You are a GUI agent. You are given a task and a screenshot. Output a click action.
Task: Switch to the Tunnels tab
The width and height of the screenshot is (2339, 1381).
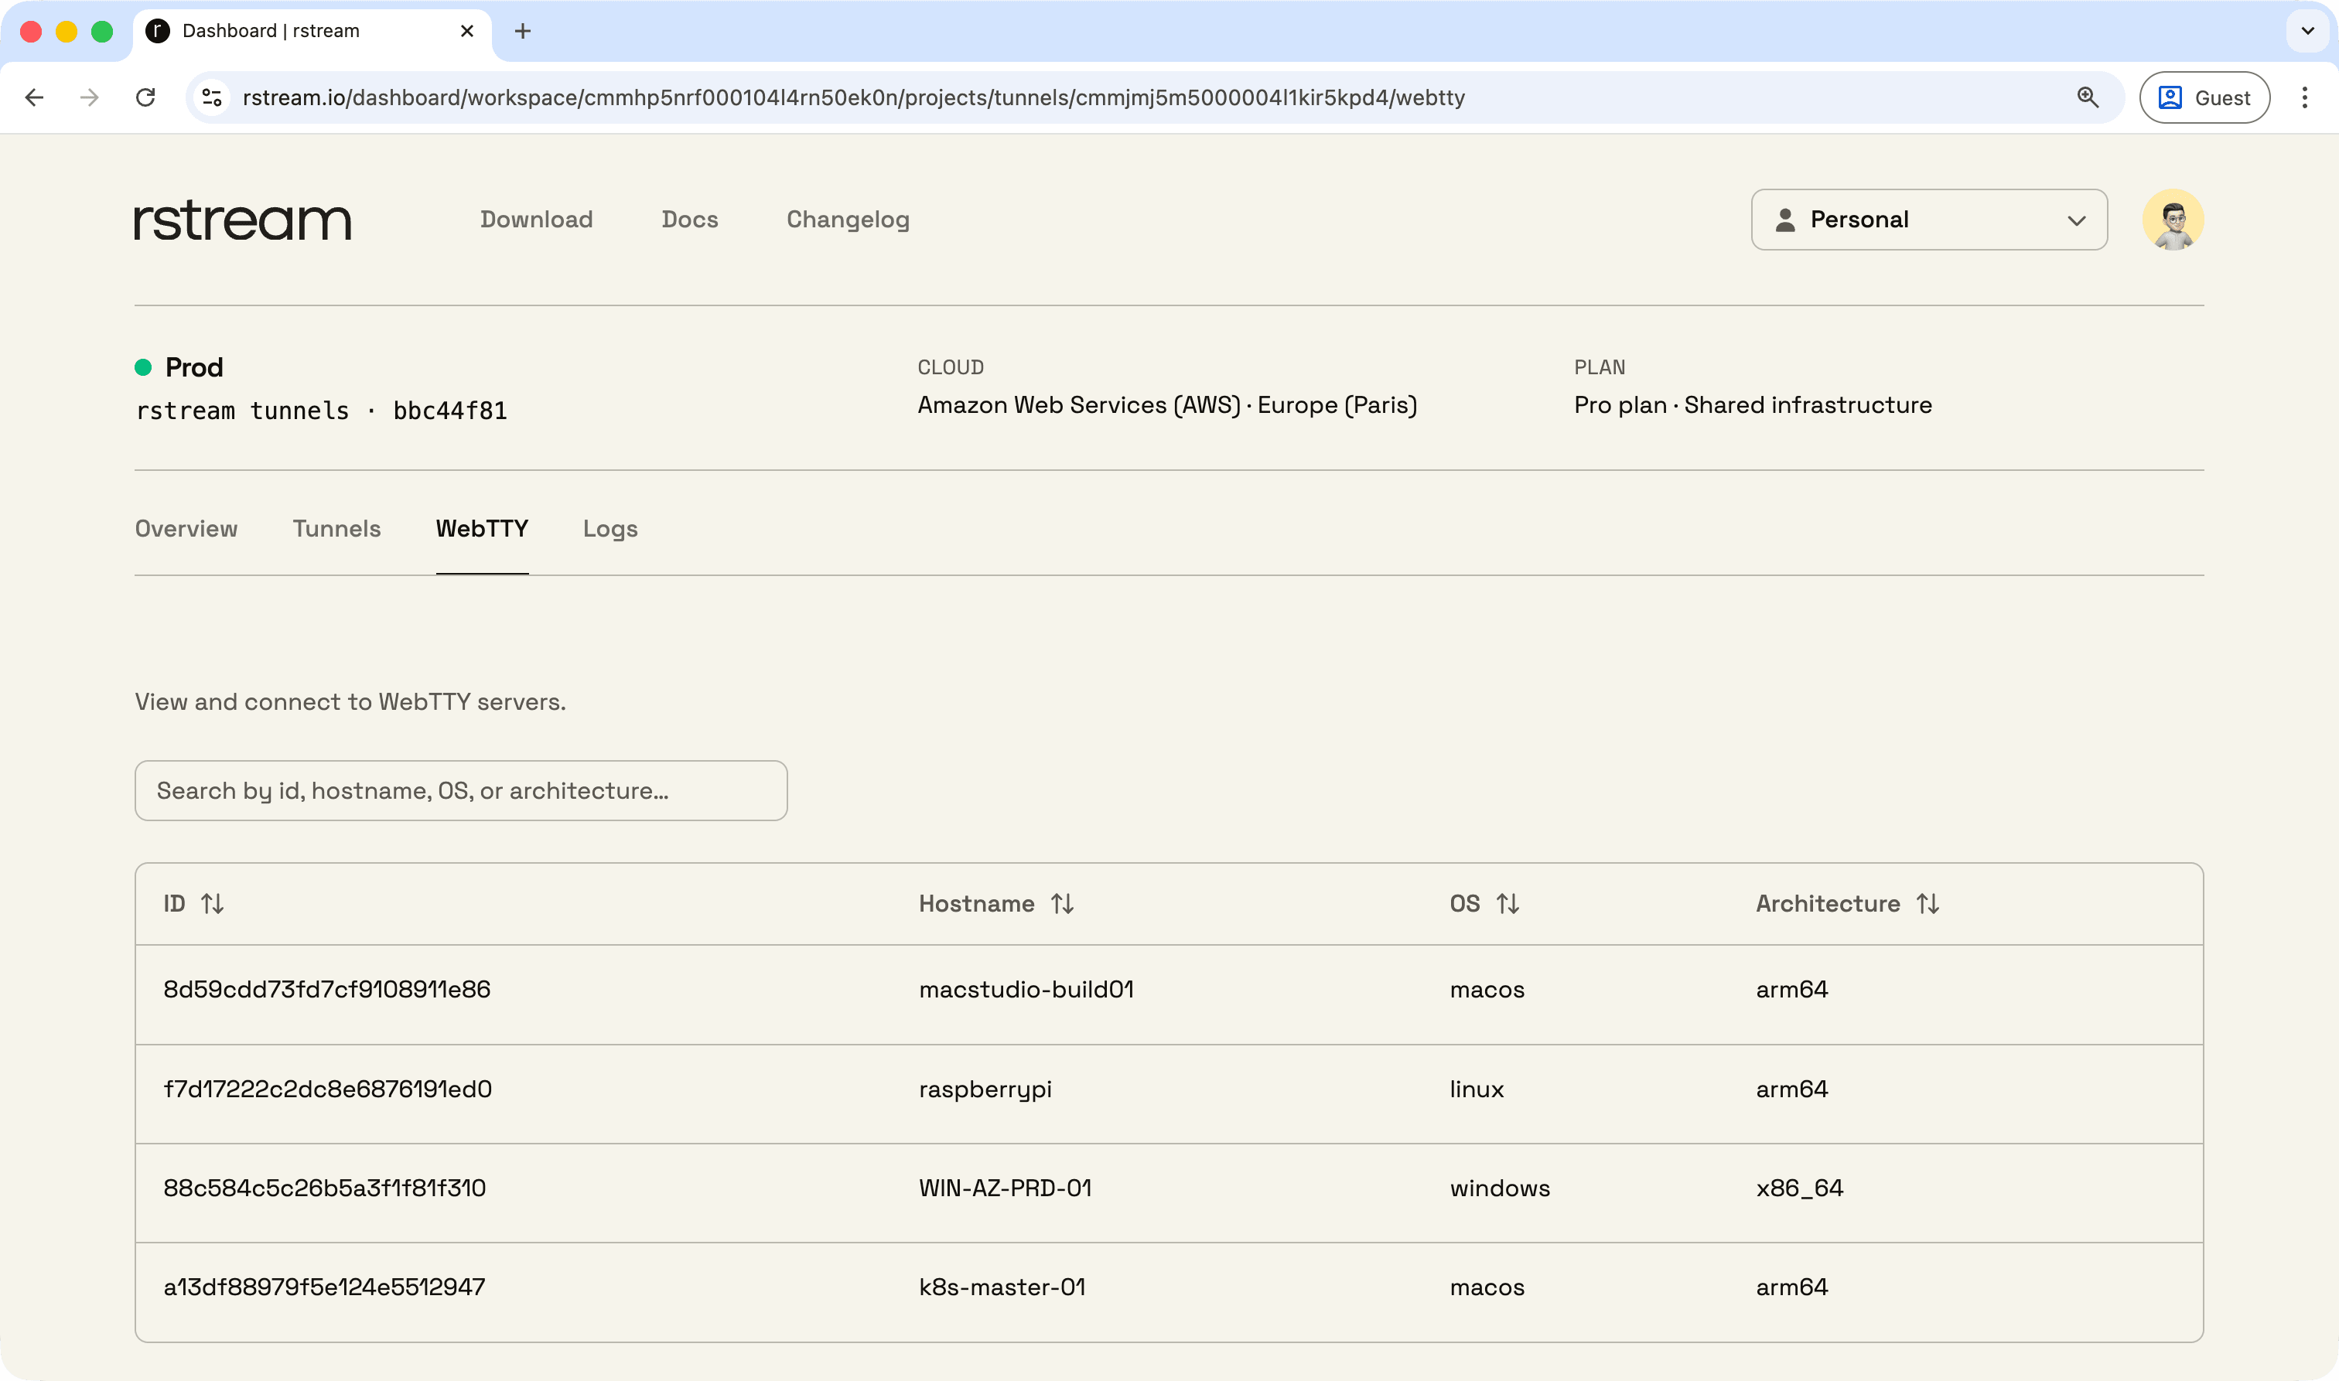click(336, 529)
